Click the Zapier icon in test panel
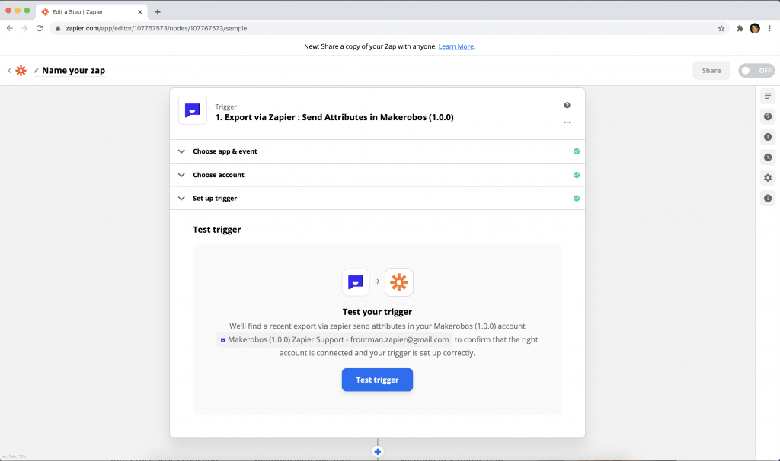The image size is (780, 461). click(399, 282)
